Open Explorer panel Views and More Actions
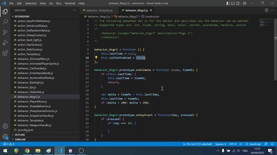Image resolution: width=277 pixels, height=155 pixels. pyautogui.click(x=75, y=10)
